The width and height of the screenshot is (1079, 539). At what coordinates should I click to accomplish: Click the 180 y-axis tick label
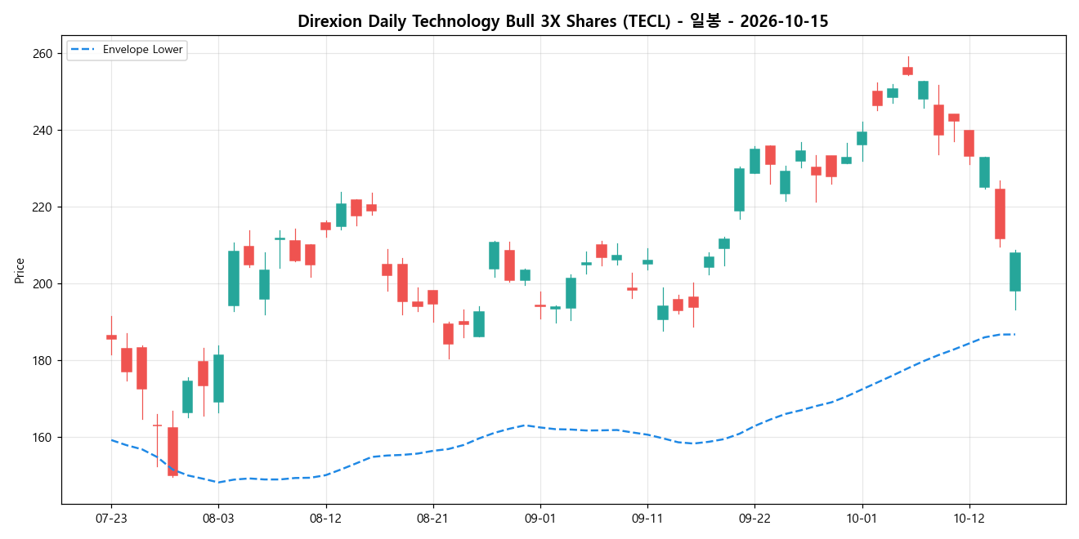(43, 361)
